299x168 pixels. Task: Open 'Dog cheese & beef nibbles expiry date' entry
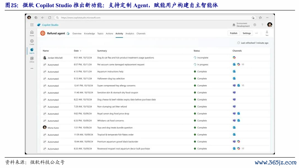click(x=126, y=99)
